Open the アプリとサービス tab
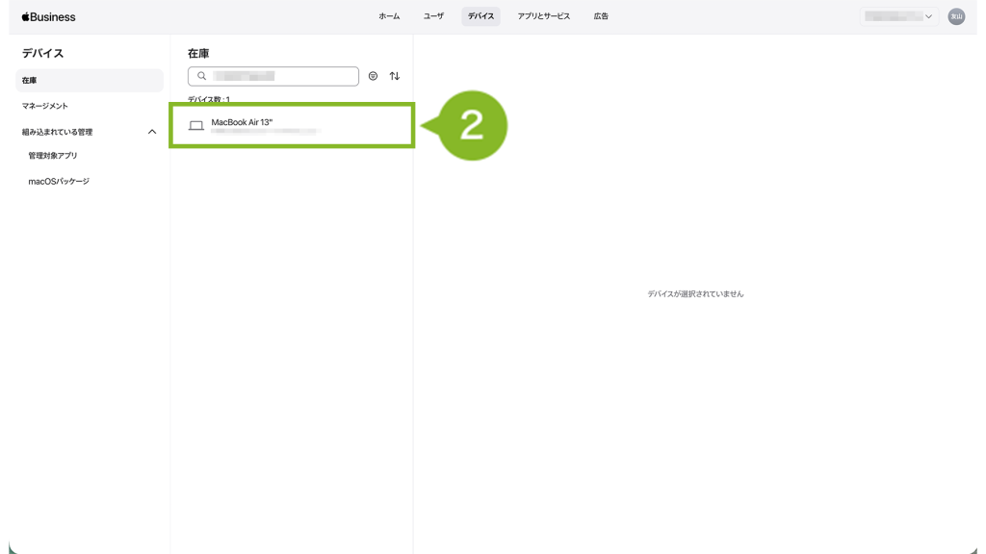 (x=543, y=16)
